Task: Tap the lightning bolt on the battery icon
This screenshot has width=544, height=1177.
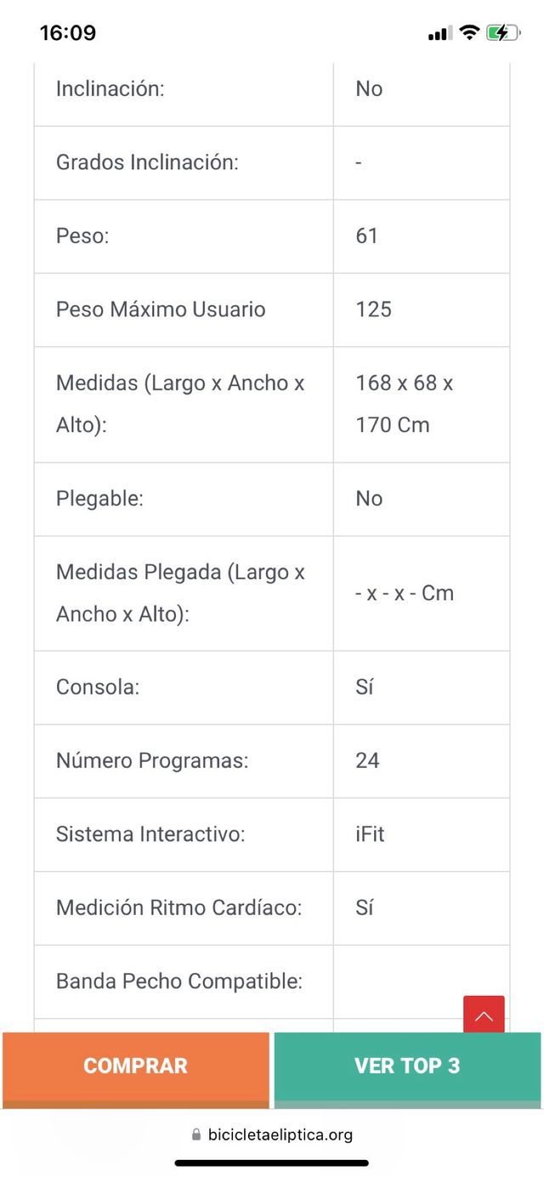Action: point(501,32)
